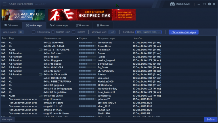Click the Войти button

[211, 119]
